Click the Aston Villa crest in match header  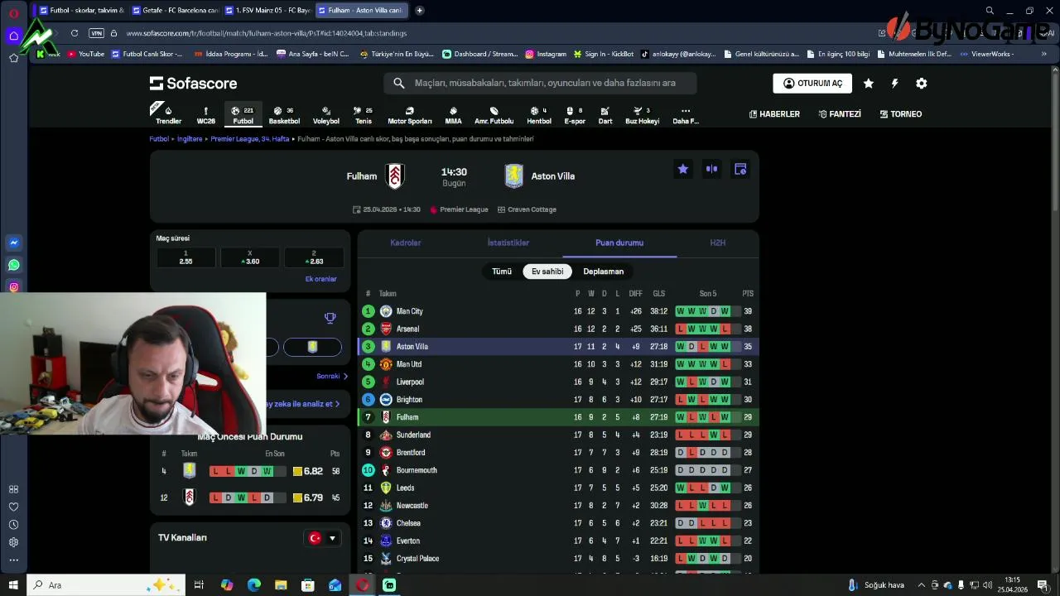tap(513, 175)
